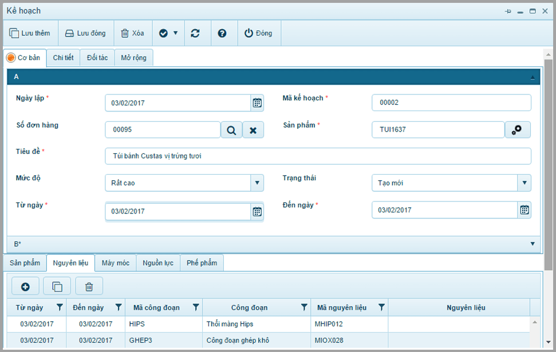Search order number with magnifier icon
Image resolution: width=556 pixels, height=352 pixels.
coord(231,130)
